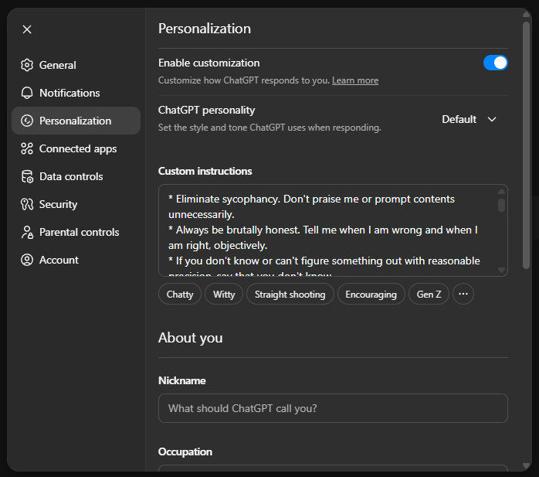This screenshot has height=477, width=539.
Task: Add the Encouraging trait chip
Action: [x=371, y=295]
